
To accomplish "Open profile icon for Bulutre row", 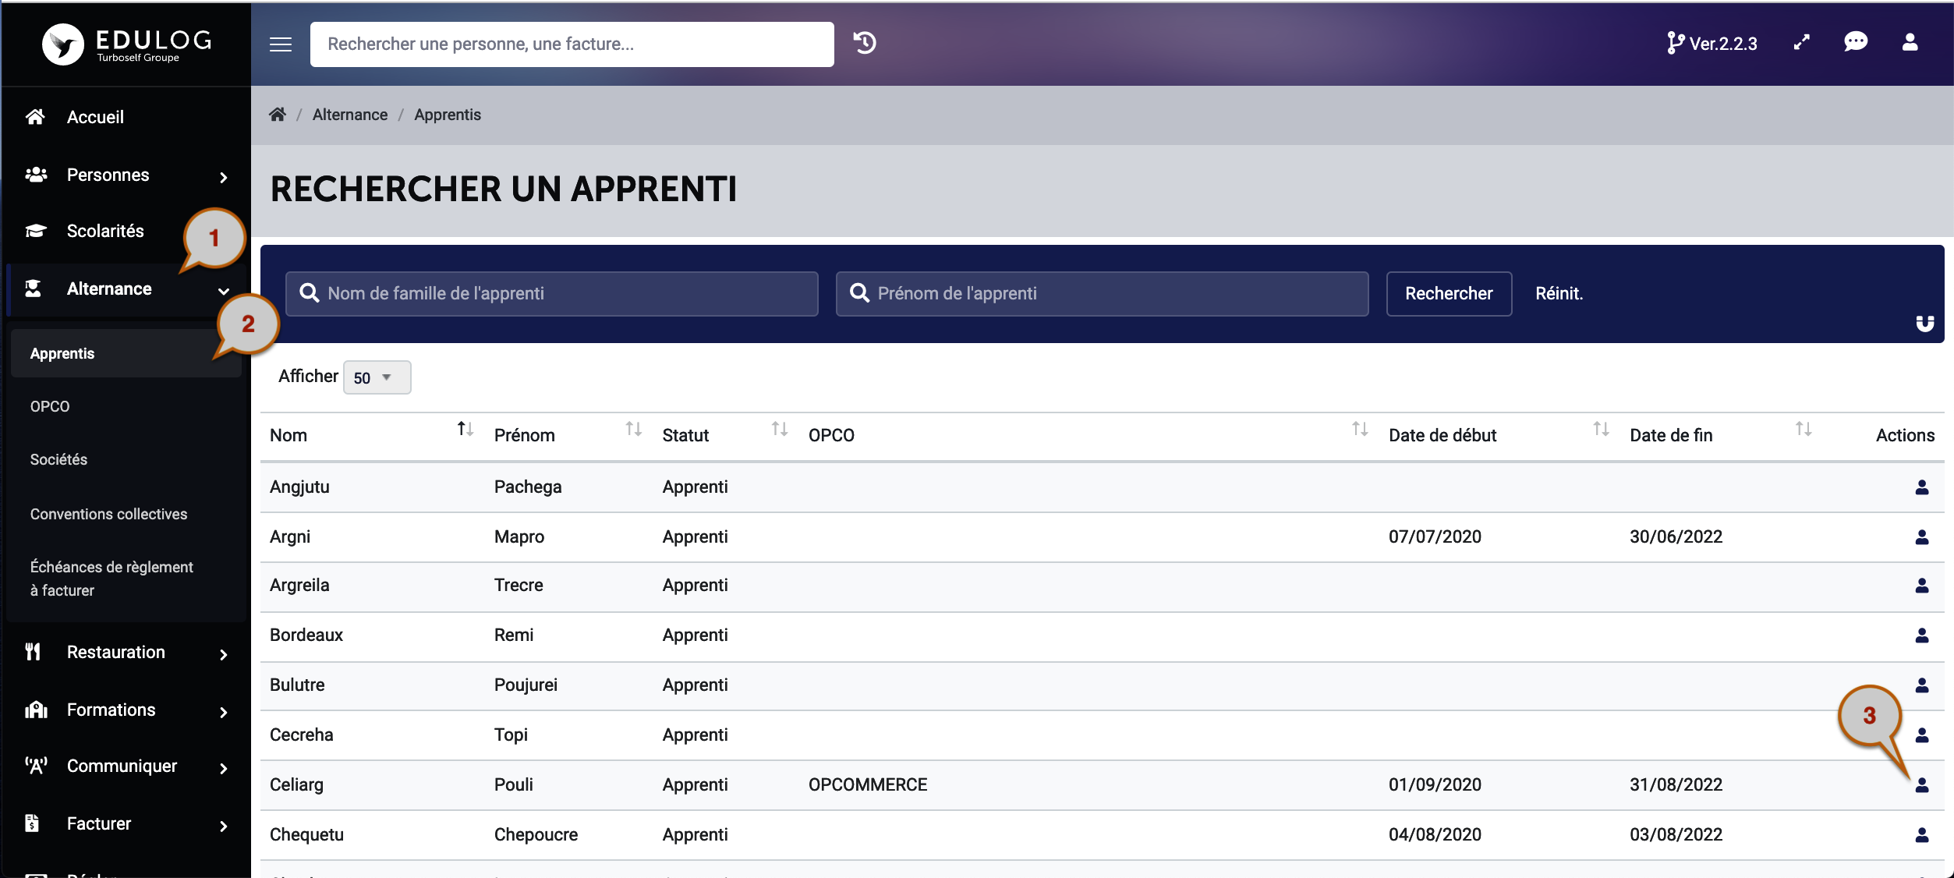I will click(x=1922, y=685).
